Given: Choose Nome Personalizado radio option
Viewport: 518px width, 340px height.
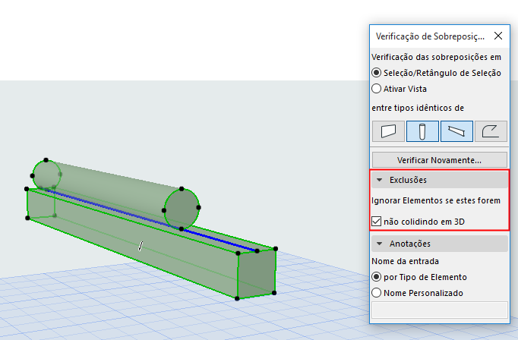Looking at the screenshot, I should pyautogui.click(x=376, y=293).
